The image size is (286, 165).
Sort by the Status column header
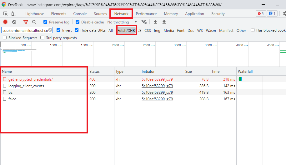(x=101, y=72)
